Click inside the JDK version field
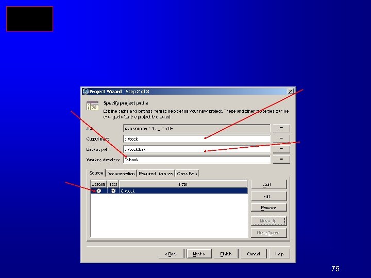The width and height of the screenshot is (371, 278). coord(197,128)
